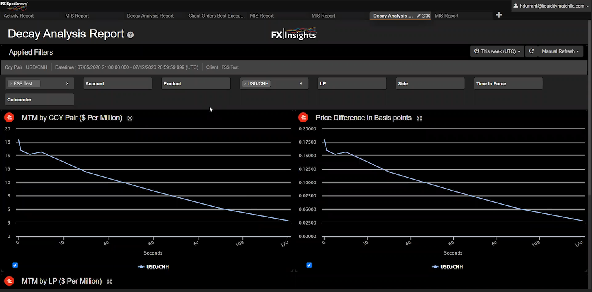The image size is (592, 292).
Task: Expand the MTM by LP chart fullscreen
Action: click(110, 282)
